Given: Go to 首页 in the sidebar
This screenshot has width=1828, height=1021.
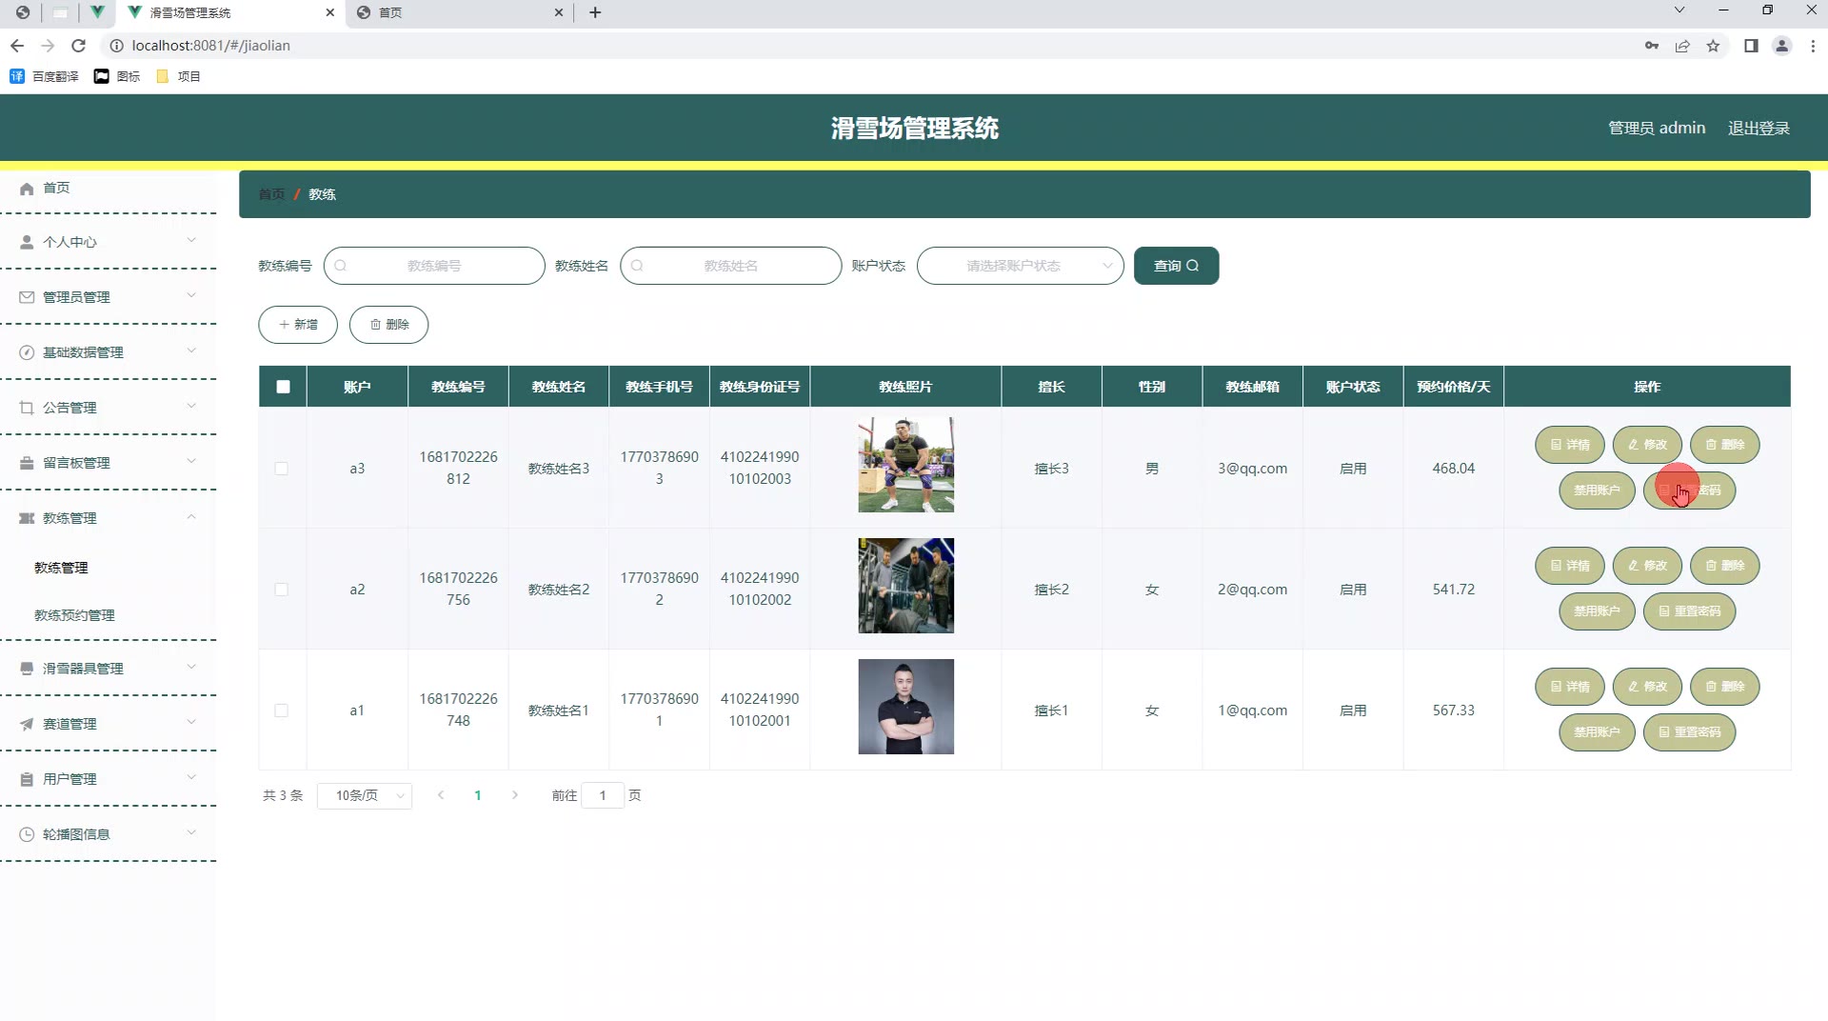Looking at the screenshot, I should tap(56, 188).
